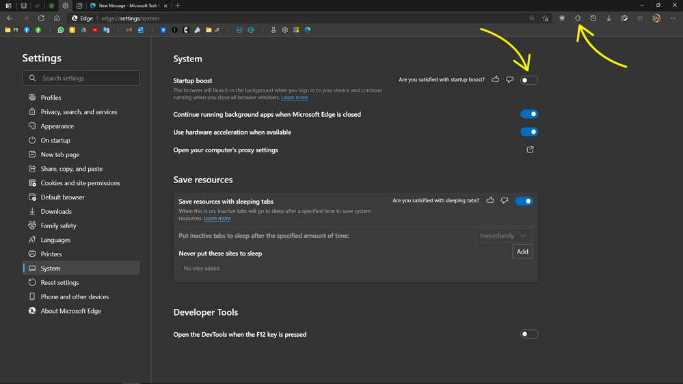Open the profile avatar in toolbar
The height and width of the screenshot is (384, 683).
click(656, 18)
